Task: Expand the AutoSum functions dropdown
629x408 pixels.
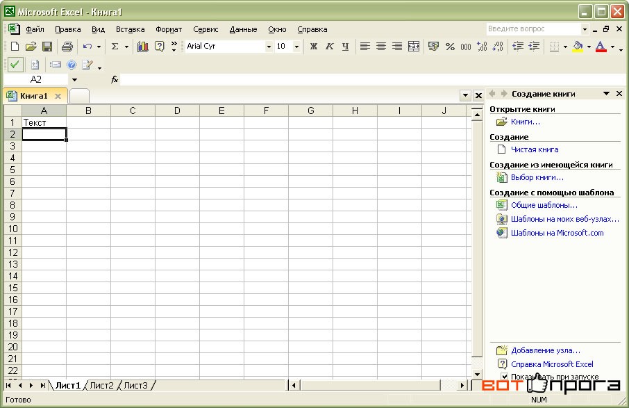Action: (126, 47)
